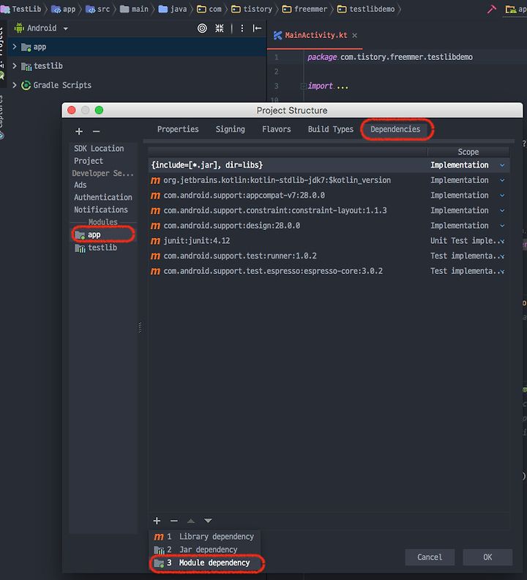Open scope dropdown for design:28.0.0
This screenshot has width=527, height=580.
click(502, 226)
